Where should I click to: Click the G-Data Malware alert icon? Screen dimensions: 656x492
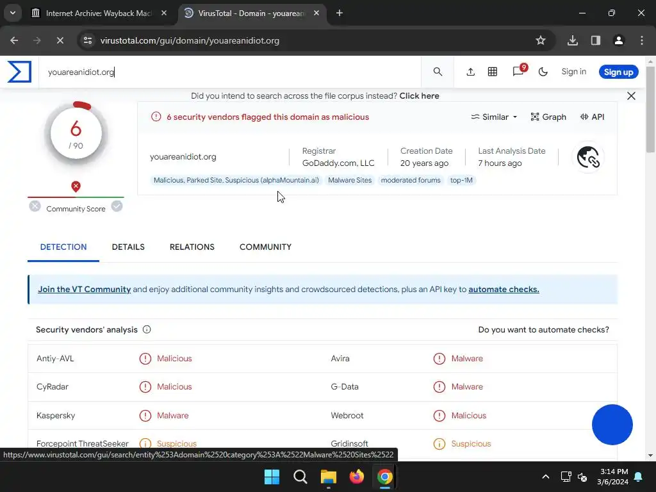pyautogui.click(x=439, y=387)
